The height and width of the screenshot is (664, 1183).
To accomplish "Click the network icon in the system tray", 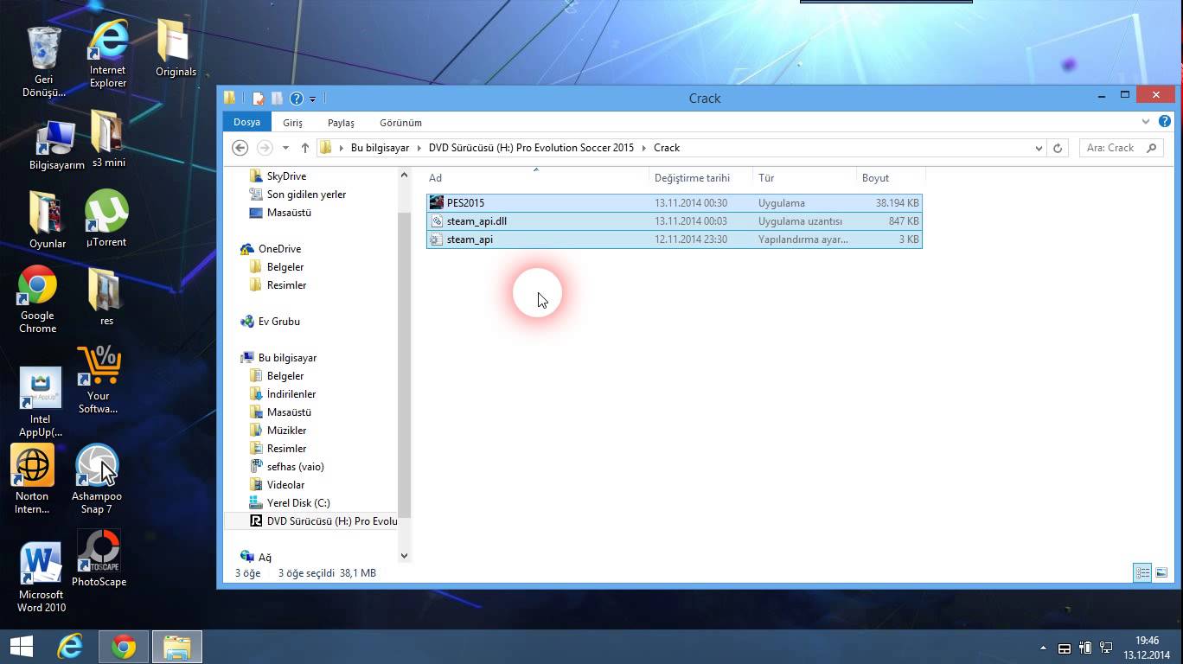I will pyautogui.click(x=1105, y=648).
